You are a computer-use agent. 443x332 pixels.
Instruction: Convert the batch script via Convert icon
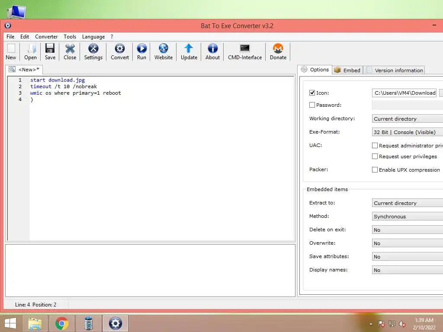pos(120,52)
